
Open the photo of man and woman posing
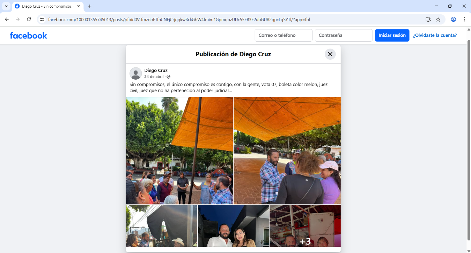[x=233, y=226]
